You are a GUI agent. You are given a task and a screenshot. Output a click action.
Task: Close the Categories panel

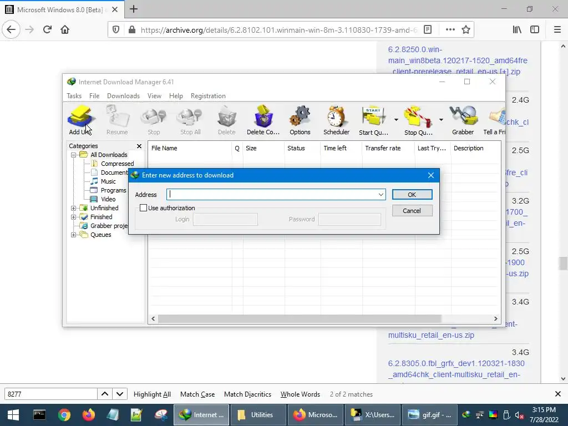(139, 146)
